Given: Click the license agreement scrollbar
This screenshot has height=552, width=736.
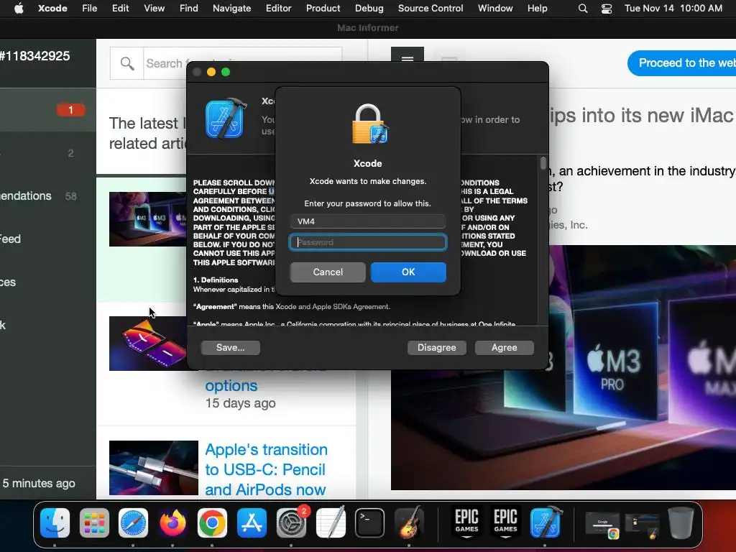Looking at the screenshot, I should pos(543,163).
